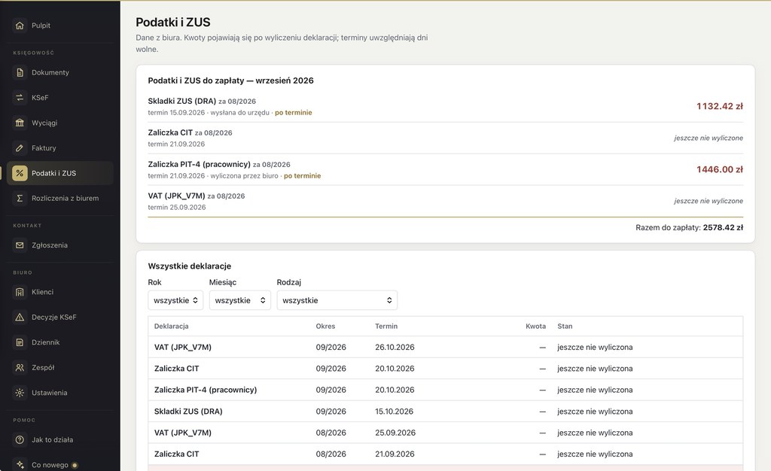Open the Rodzaj filter dropdown
The image size is (771, 471).
point(337,300)
